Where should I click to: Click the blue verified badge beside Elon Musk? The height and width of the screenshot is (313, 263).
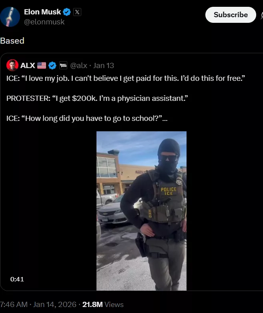coord(67,12)
